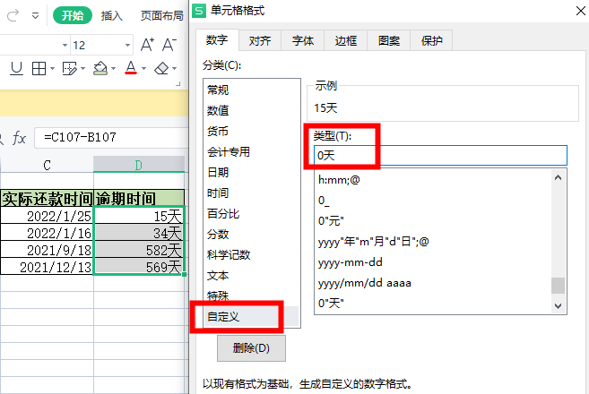The width and height of the screenshot is (589, 394).
Task: Switch to the 对齐 dialog tab
Action: (260, 40)
